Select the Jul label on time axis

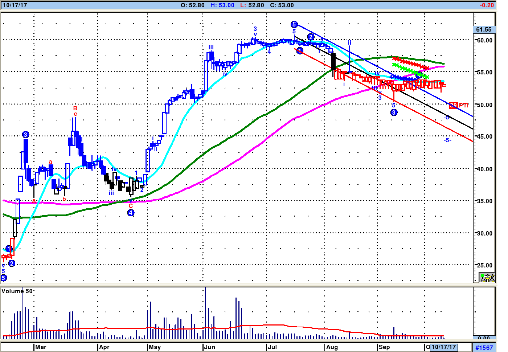pos(272,347)
